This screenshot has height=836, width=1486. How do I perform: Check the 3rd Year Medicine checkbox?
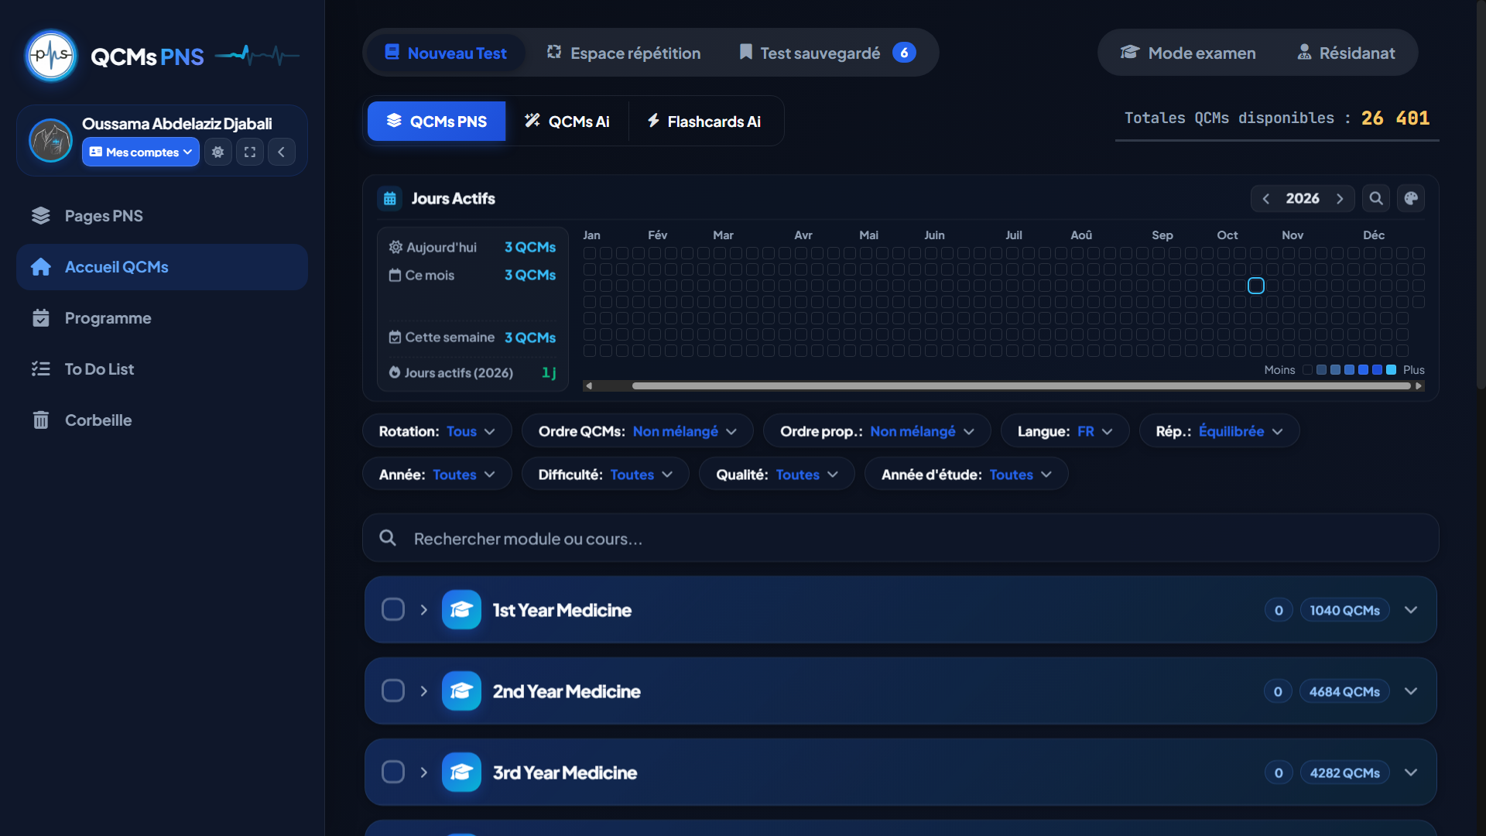pos(393,772)
